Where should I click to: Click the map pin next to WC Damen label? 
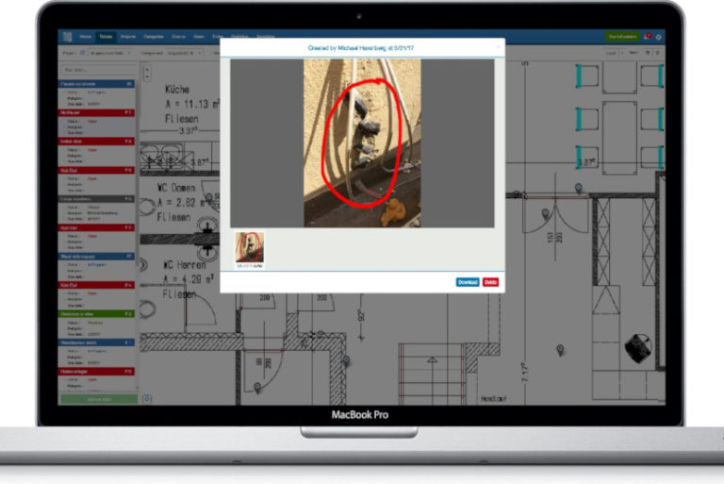point(208,198)
